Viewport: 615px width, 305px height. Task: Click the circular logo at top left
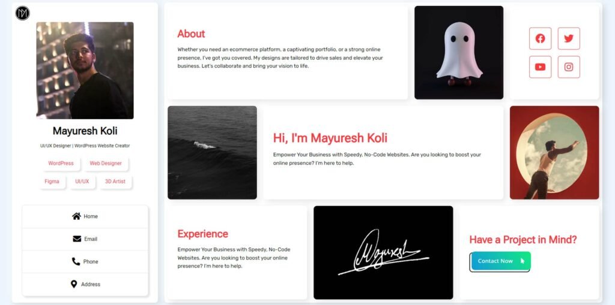(22, 13)
